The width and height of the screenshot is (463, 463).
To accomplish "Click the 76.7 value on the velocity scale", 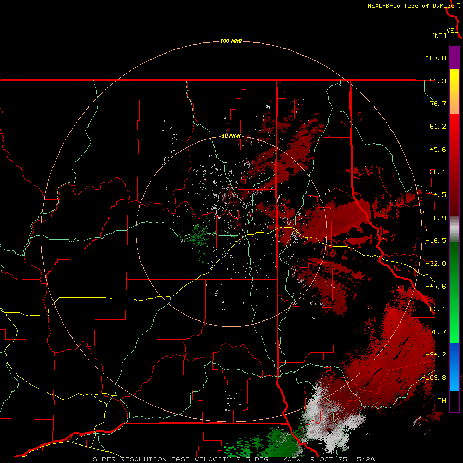I will [x=438, y=103].
